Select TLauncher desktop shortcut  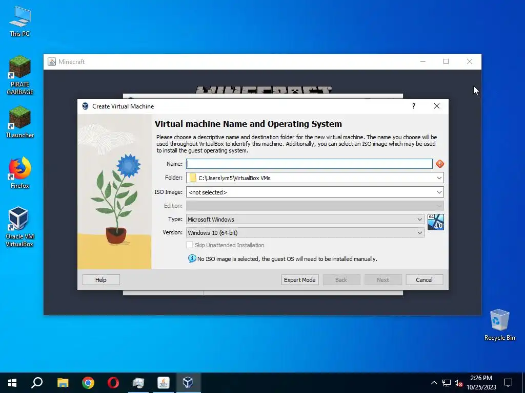tap(20, 122)
